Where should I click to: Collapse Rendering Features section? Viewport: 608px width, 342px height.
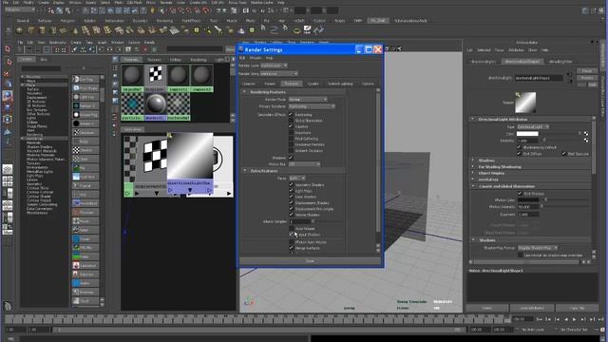coord(245,92)
